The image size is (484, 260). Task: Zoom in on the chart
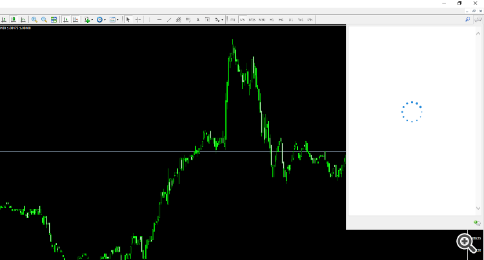34,20
